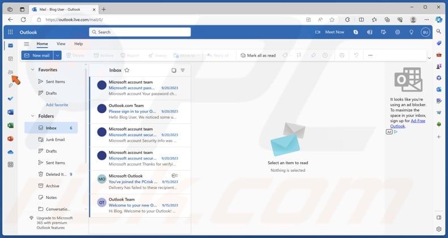The image size is (448, 238).
Task: Click the New mail button
Action: pyautogui.click(x=37, y=55)
